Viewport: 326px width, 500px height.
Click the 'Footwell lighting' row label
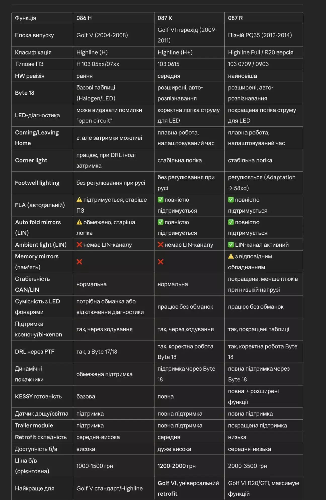(37, 183)
